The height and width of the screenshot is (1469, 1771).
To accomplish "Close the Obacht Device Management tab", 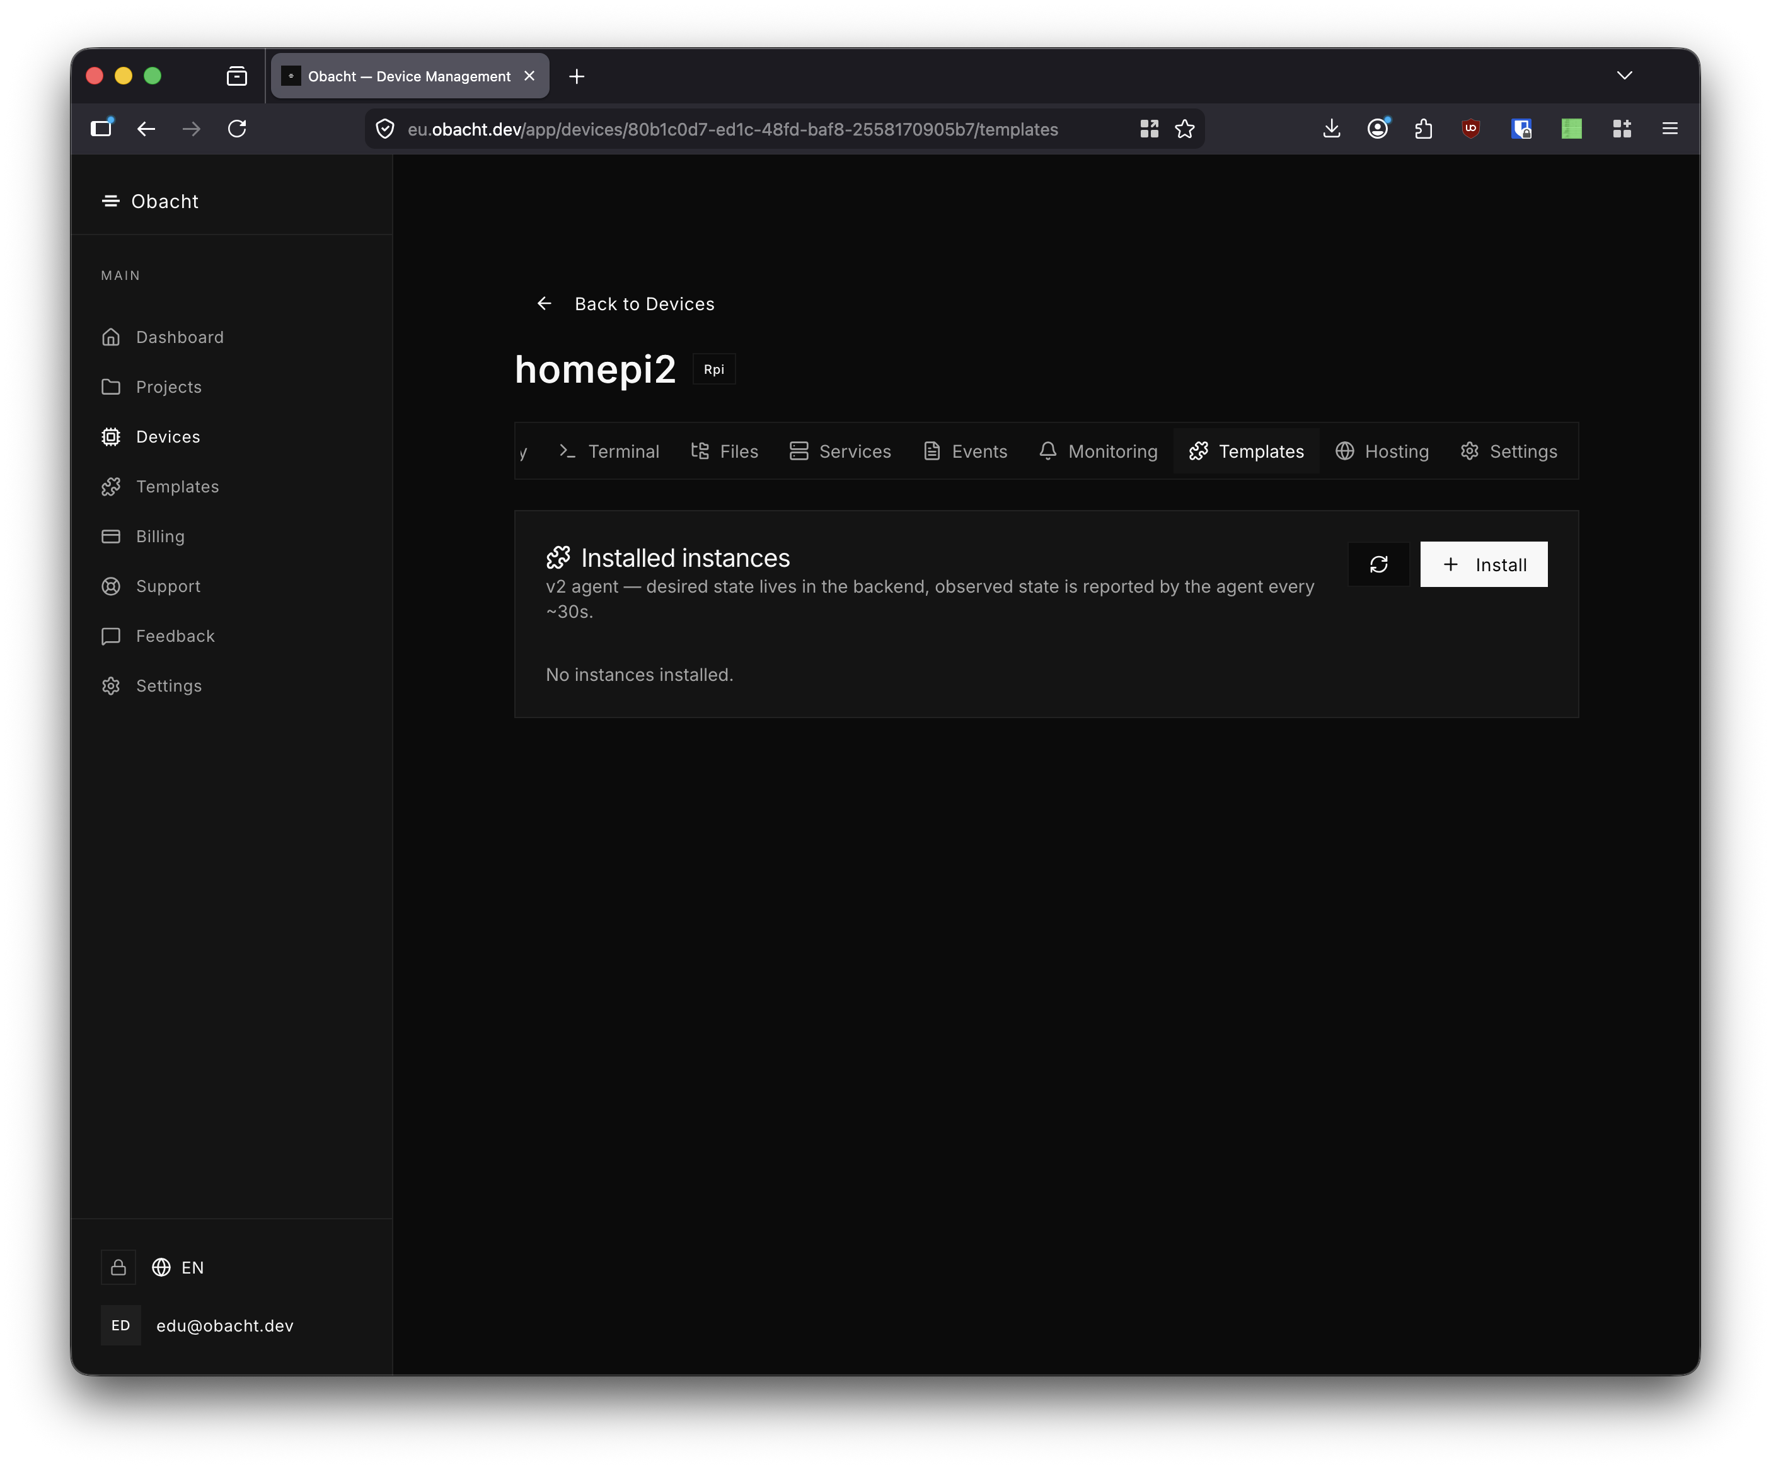I will pos(529,76).
